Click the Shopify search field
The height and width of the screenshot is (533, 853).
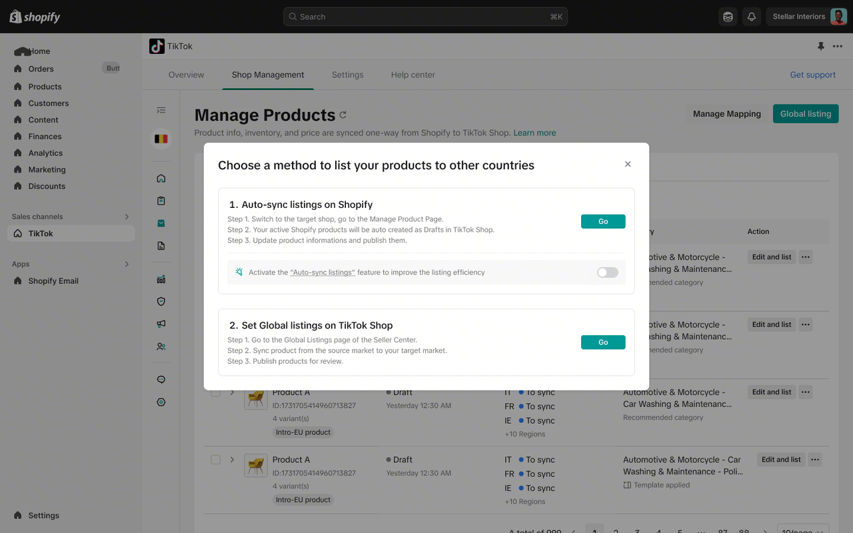[x=425, y=17]
